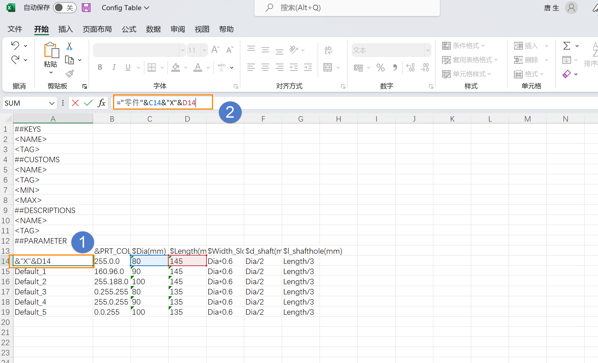Click the text Orientation icon
The width and height of the screenshot is (598, 363).
pos(294,50)
